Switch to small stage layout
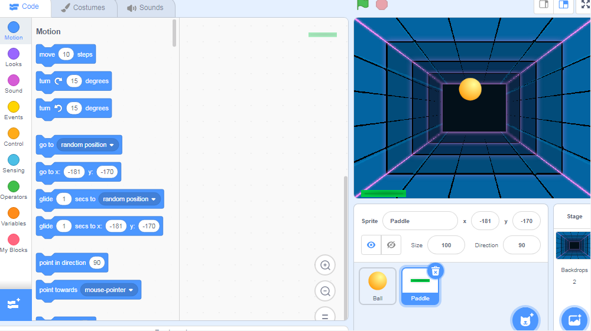Screen dimensions: 591x331 544,5
